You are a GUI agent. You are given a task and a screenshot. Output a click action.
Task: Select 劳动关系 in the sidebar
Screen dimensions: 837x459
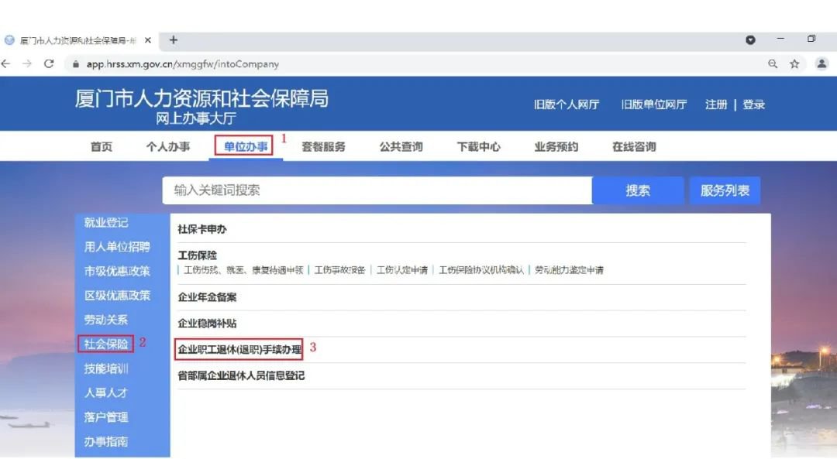105,320
